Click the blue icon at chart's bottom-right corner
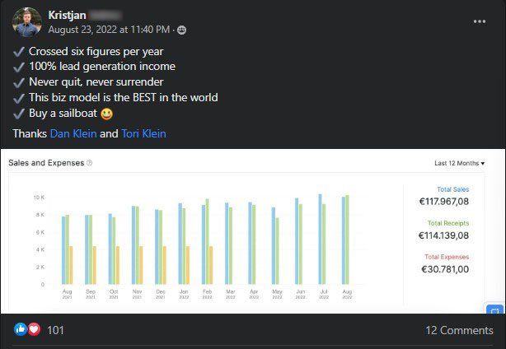Screen dimensions: 506x349 [494, 309]
